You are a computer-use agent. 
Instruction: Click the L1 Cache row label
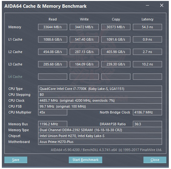click(x=15, y=39)
